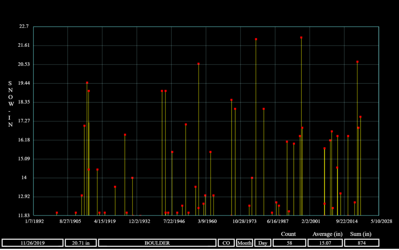The image size is (399, 250).
Task: Click the Count label
Action: 288,234
